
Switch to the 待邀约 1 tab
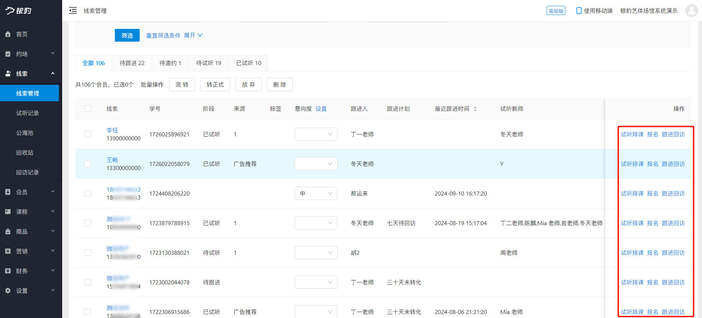point(170,63)
